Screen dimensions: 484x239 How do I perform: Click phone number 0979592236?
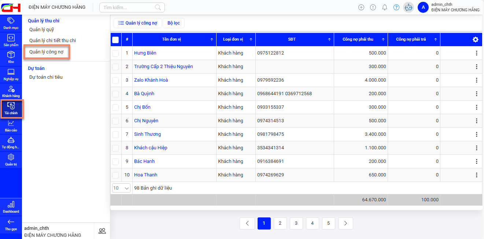coord(271,80)
